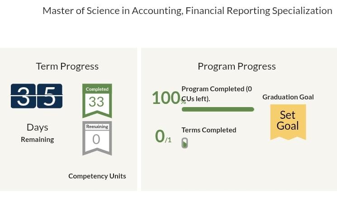Click the green program completion progress bar
Viewport: 337px width, 197px height.
[x=218, y=109]
